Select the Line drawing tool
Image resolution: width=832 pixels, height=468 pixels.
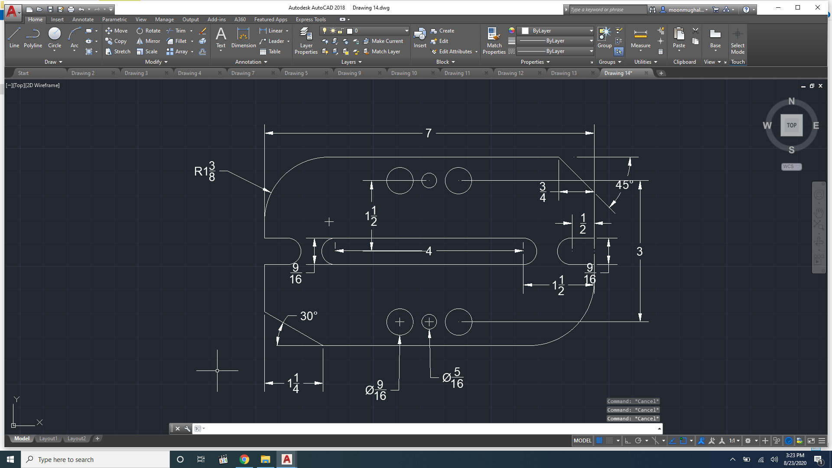14,38
